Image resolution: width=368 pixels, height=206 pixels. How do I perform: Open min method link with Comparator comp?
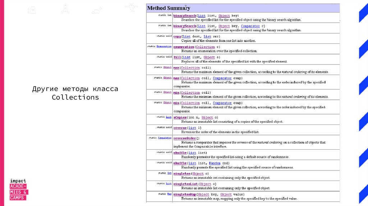pos(176,103)
